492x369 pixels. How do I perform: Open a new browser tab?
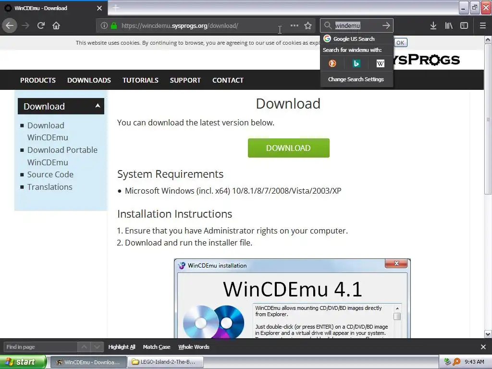pyautogui.click(x=116, y=8)
